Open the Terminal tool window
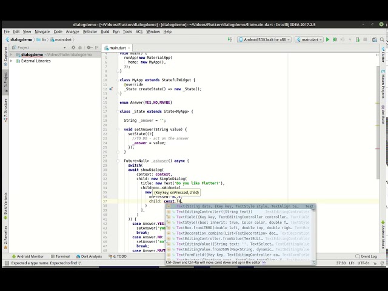388x291 pixels. [x=61, y=256]
